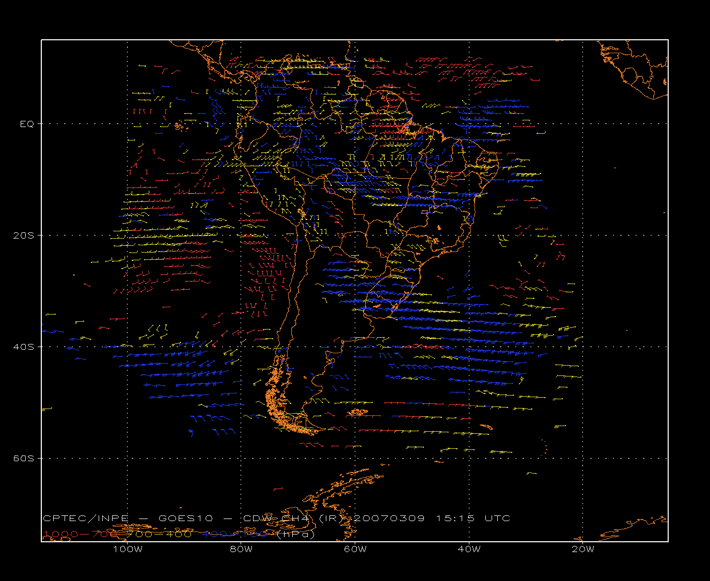The height and width of the screenshot is (581, 710).
Task: Click the blue 400-100 legend entry
Action: [234, 534]
